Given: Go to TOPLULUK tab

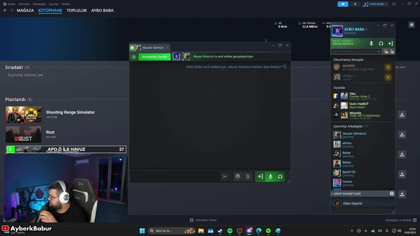Looking at the screenshot, I should [77, 10].
